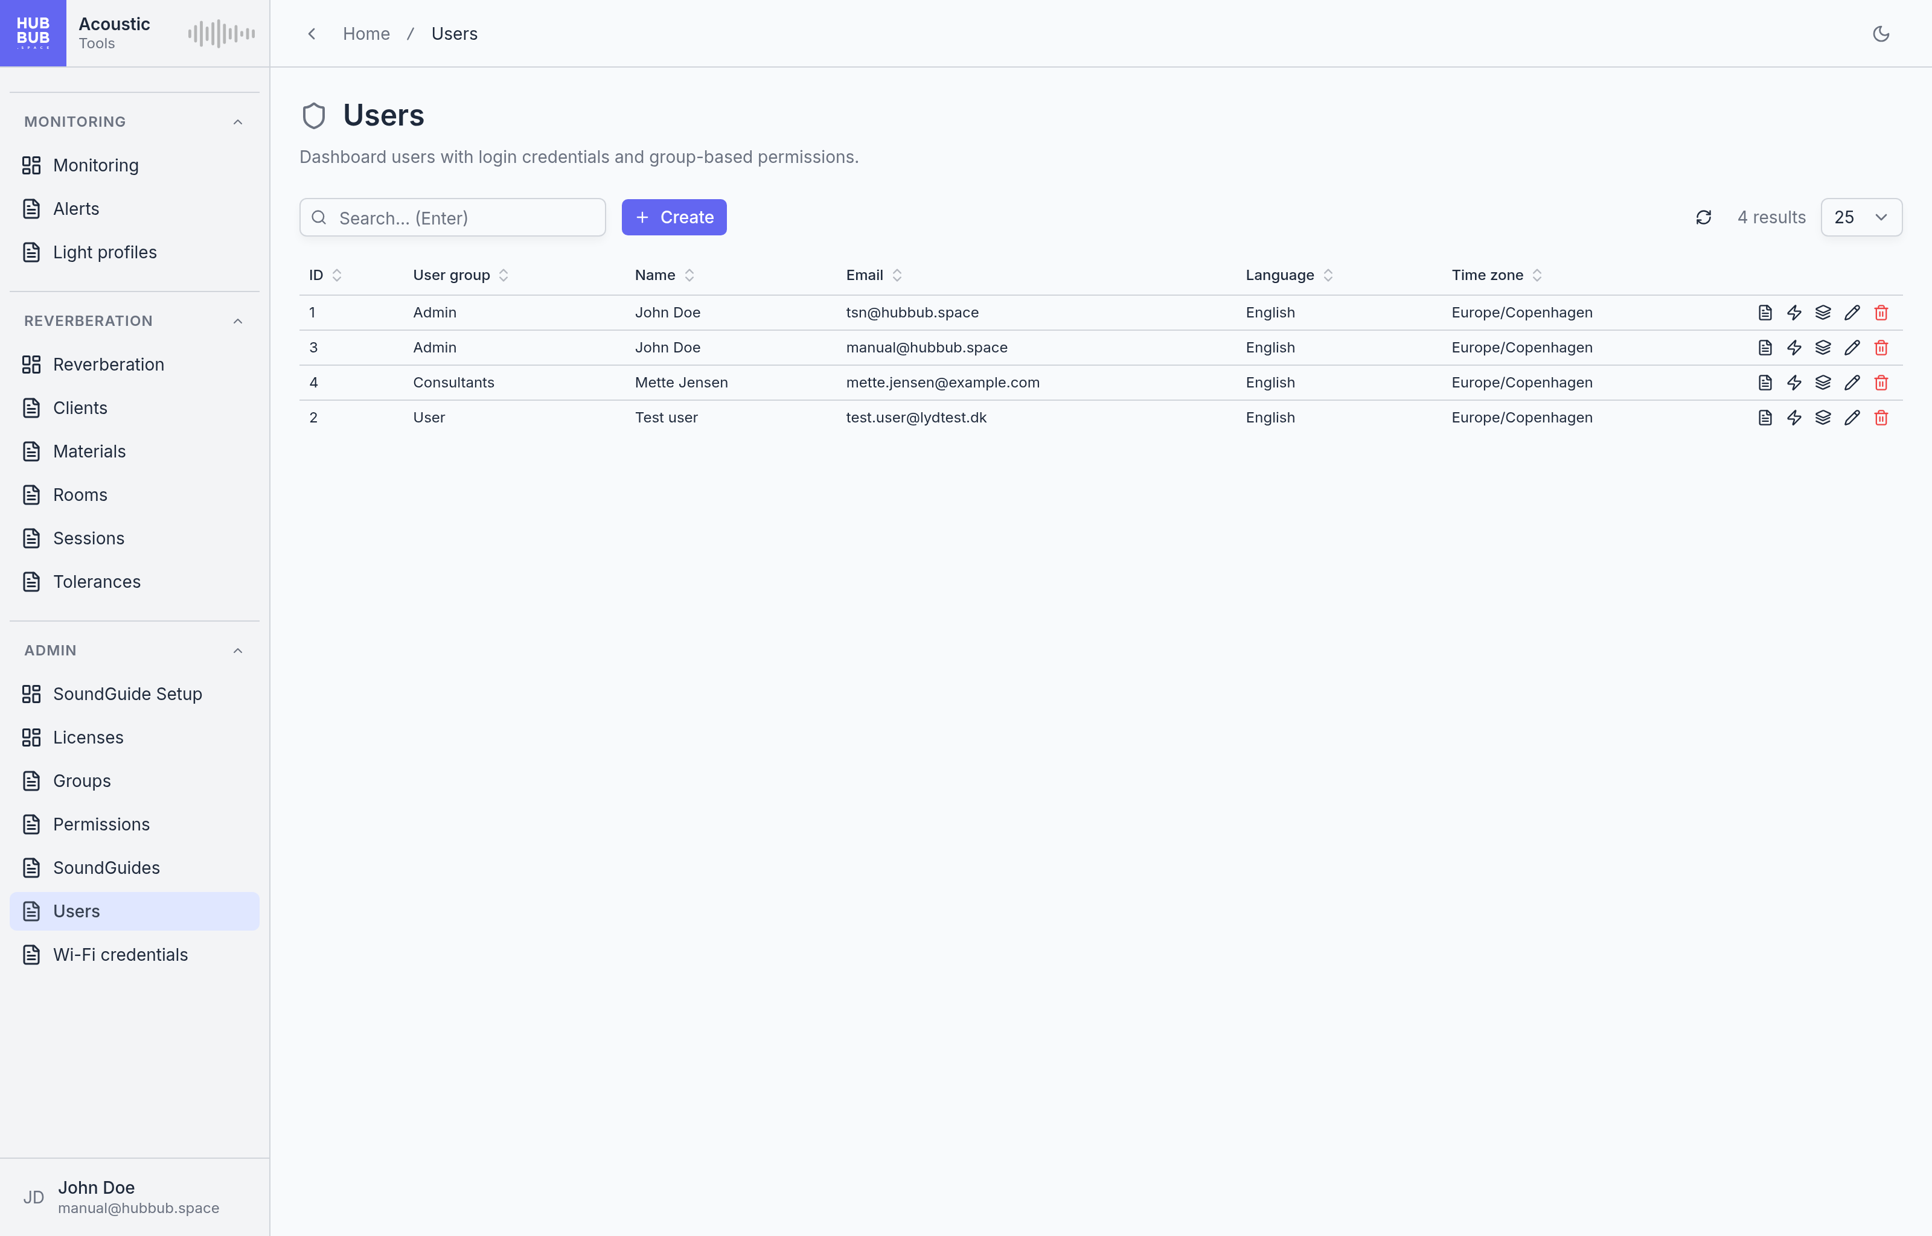Sort table by ID column
1932x1236 pixels.
(325, 275)
